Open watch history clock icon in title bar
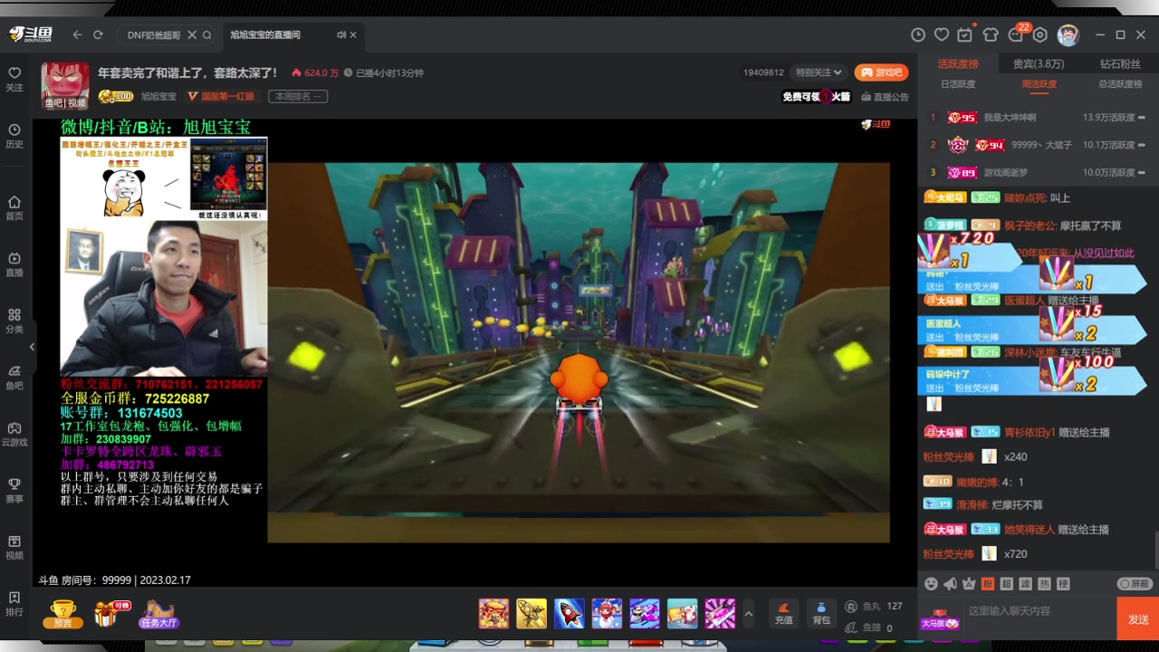 click(918, 34)
